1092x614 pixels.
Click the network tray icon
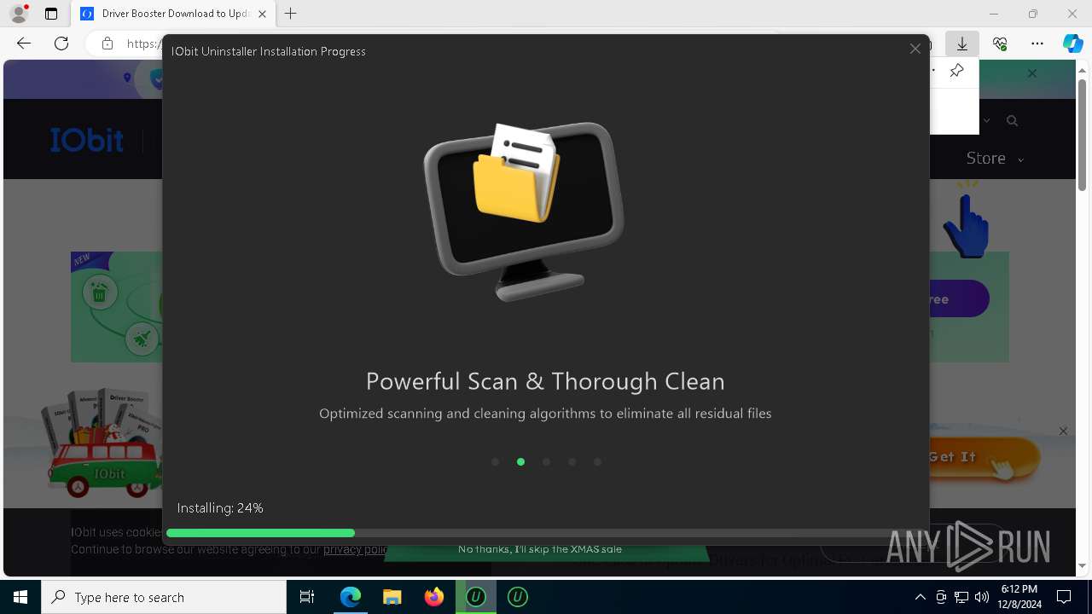coord(961,597)
